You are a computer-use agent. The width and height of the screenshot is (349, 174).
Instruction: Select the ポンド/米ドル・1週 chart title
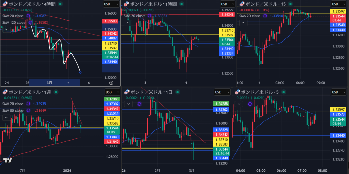pyautogui.click(x=29, y=92)
